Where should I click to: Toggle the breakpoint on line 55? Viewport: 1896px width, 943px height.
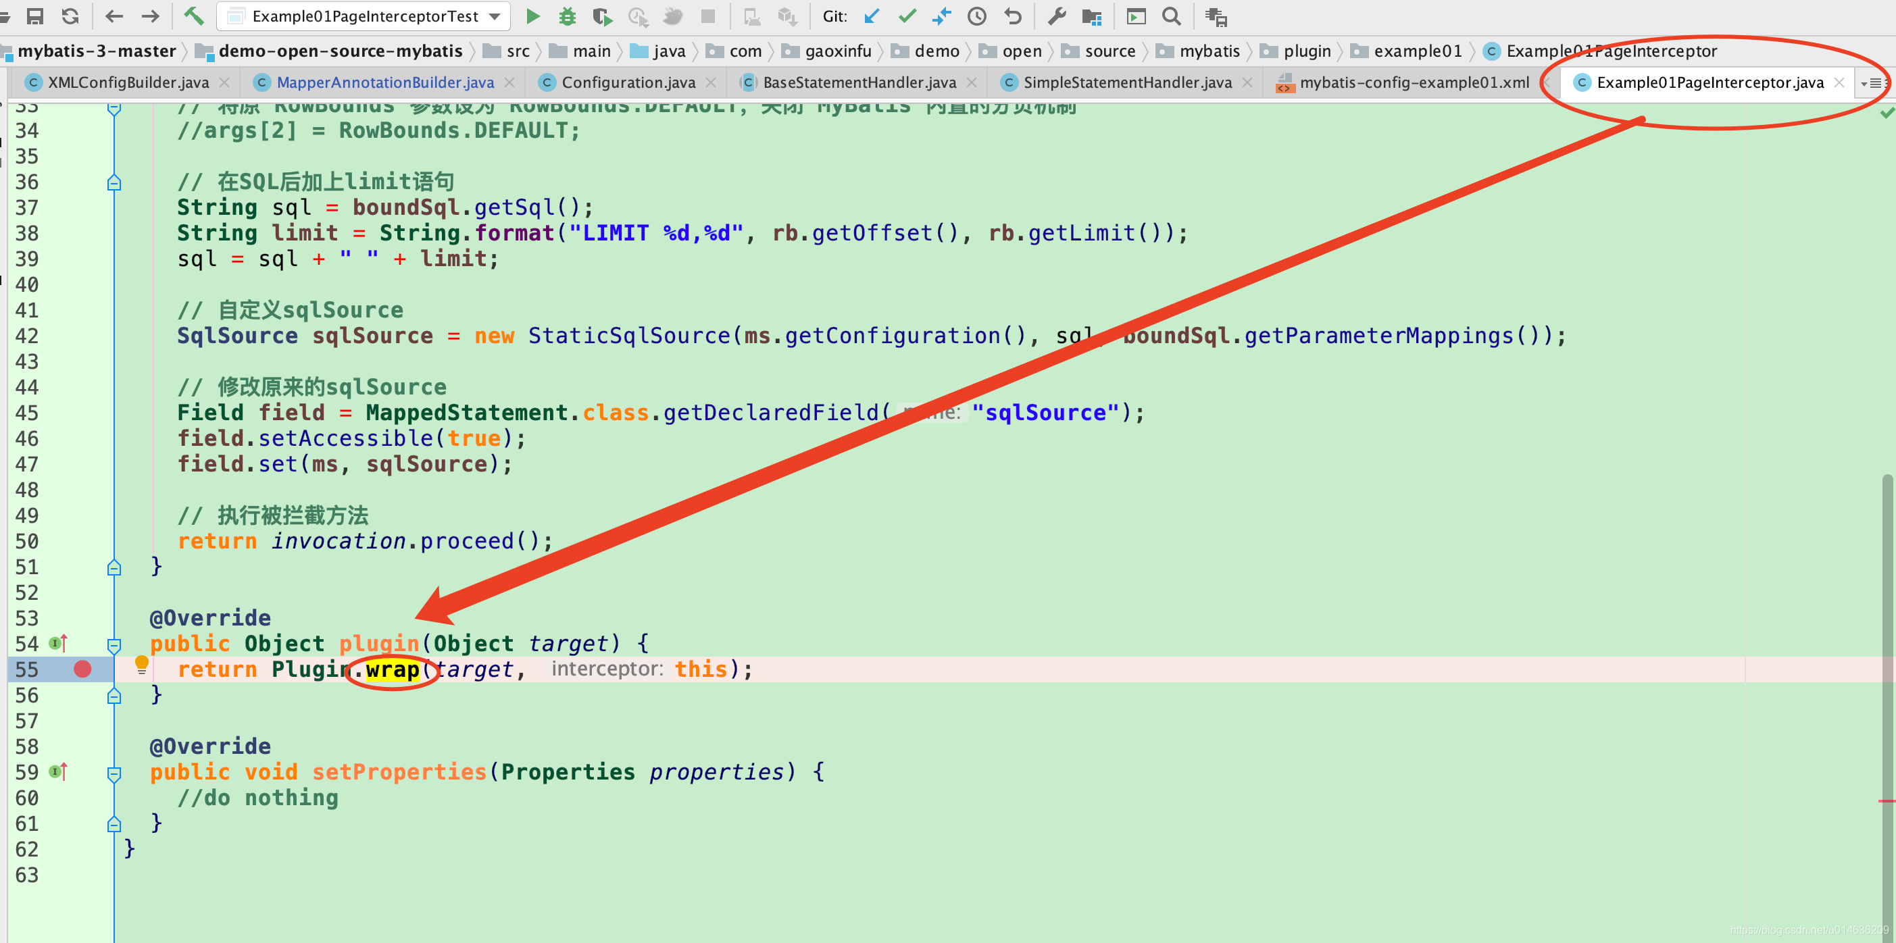click(82, 669)
